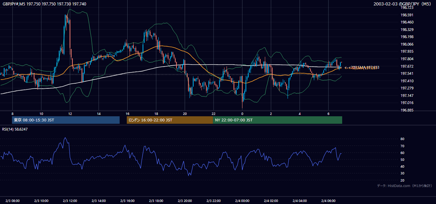Image resolution: width=436 pixels, height=204 pixels.
Task: Click the 2/3 14:00 date label
Action: point(99,201)
